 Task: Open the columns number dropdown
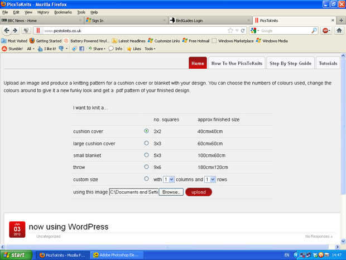pyautogui.click(x=169, y=179)
